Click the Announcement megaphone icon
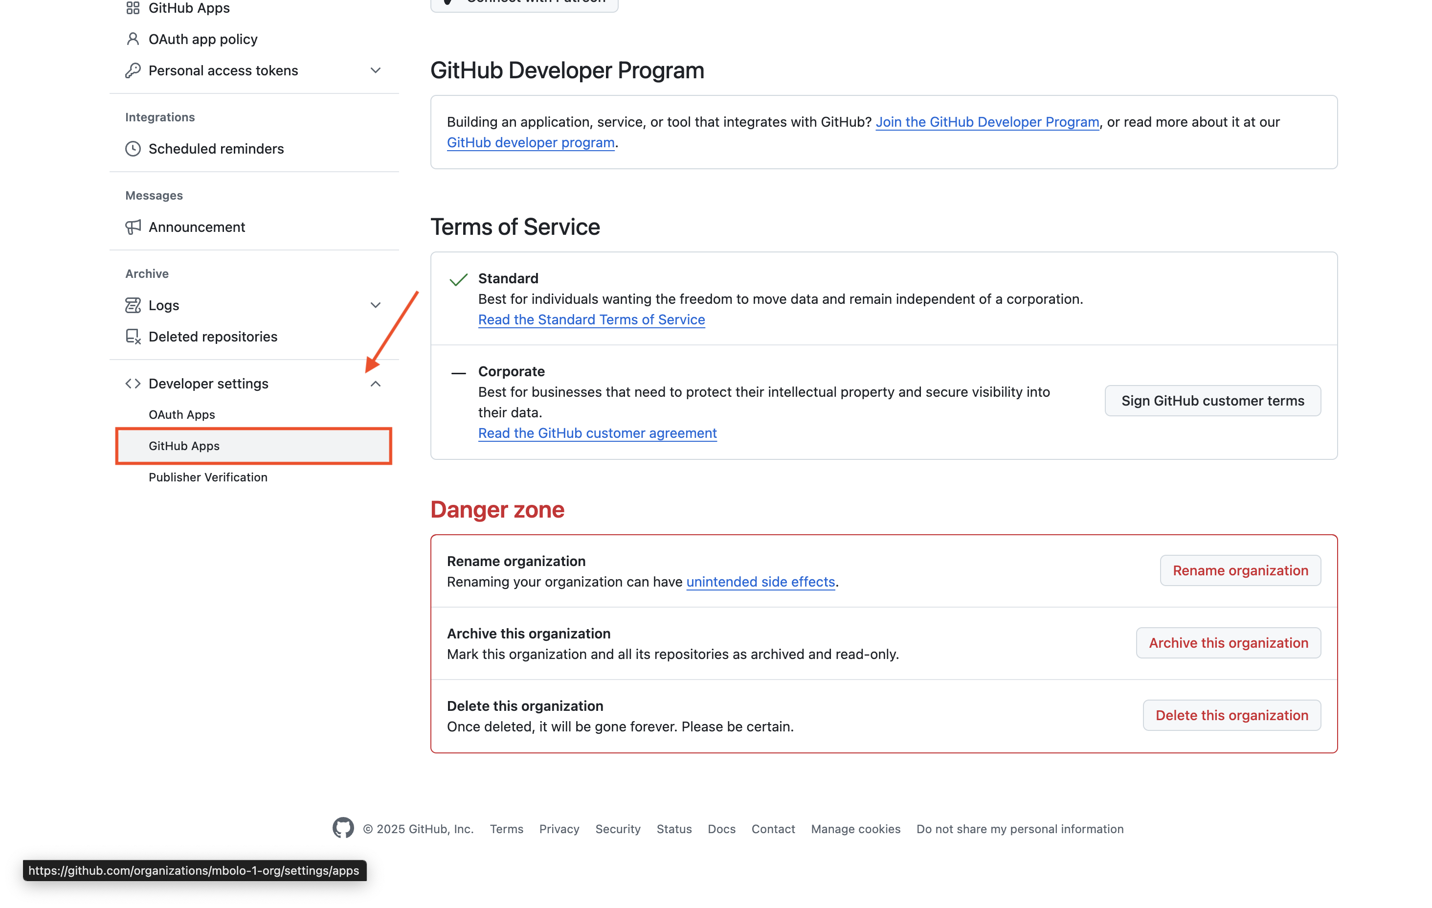Image resolution: width=1432 pixels, height=908 pixels. (x=133, y=227)
